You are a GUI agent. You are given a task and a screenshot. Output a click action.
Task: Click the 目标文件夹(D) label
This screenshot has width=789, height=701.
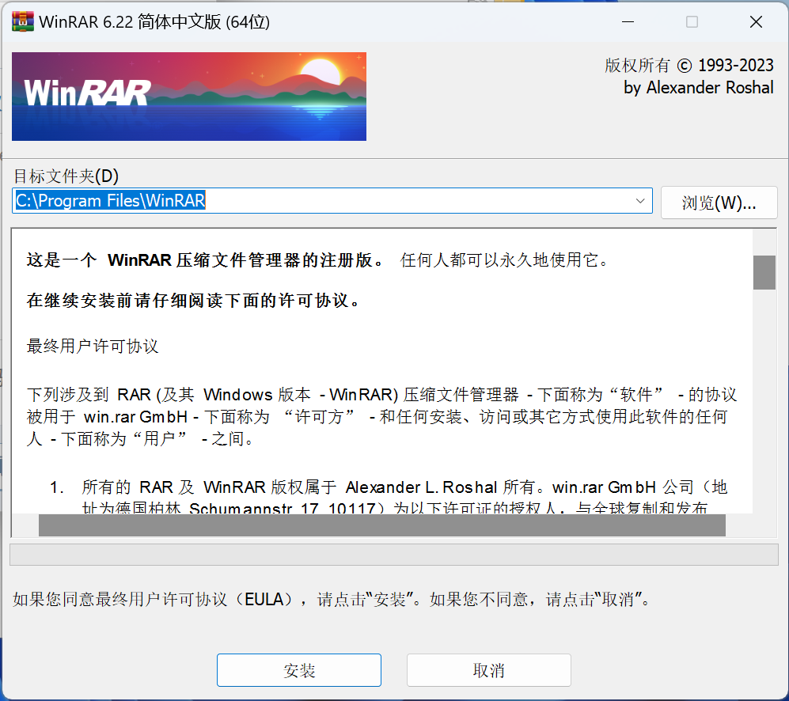pos(66,176)
